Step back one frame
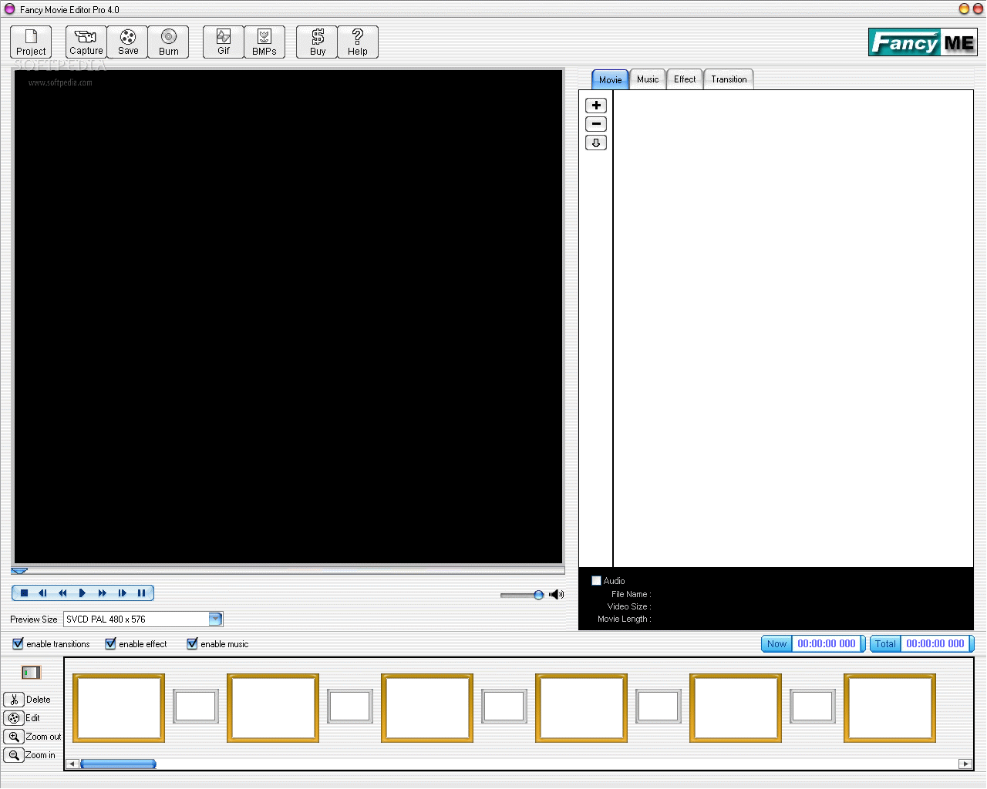The width and height of the screenshot is (987, 789). 43,593
